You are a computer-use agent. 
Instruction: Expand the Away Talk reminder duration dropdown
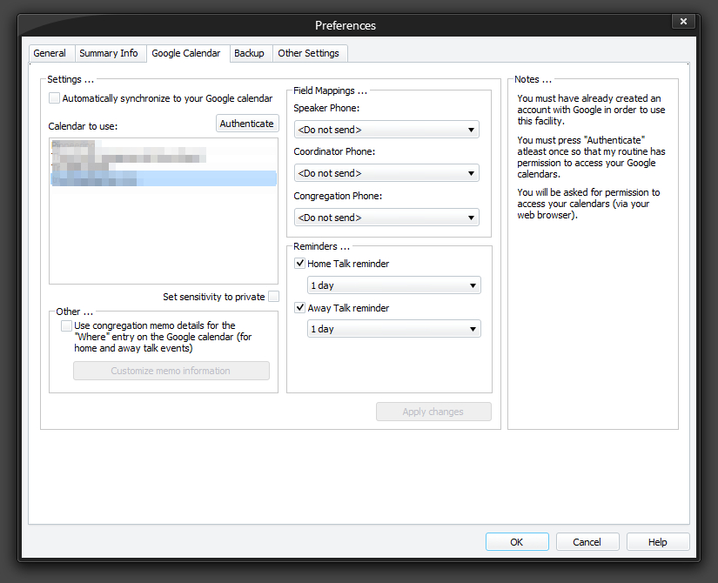[x=393, y=329]
